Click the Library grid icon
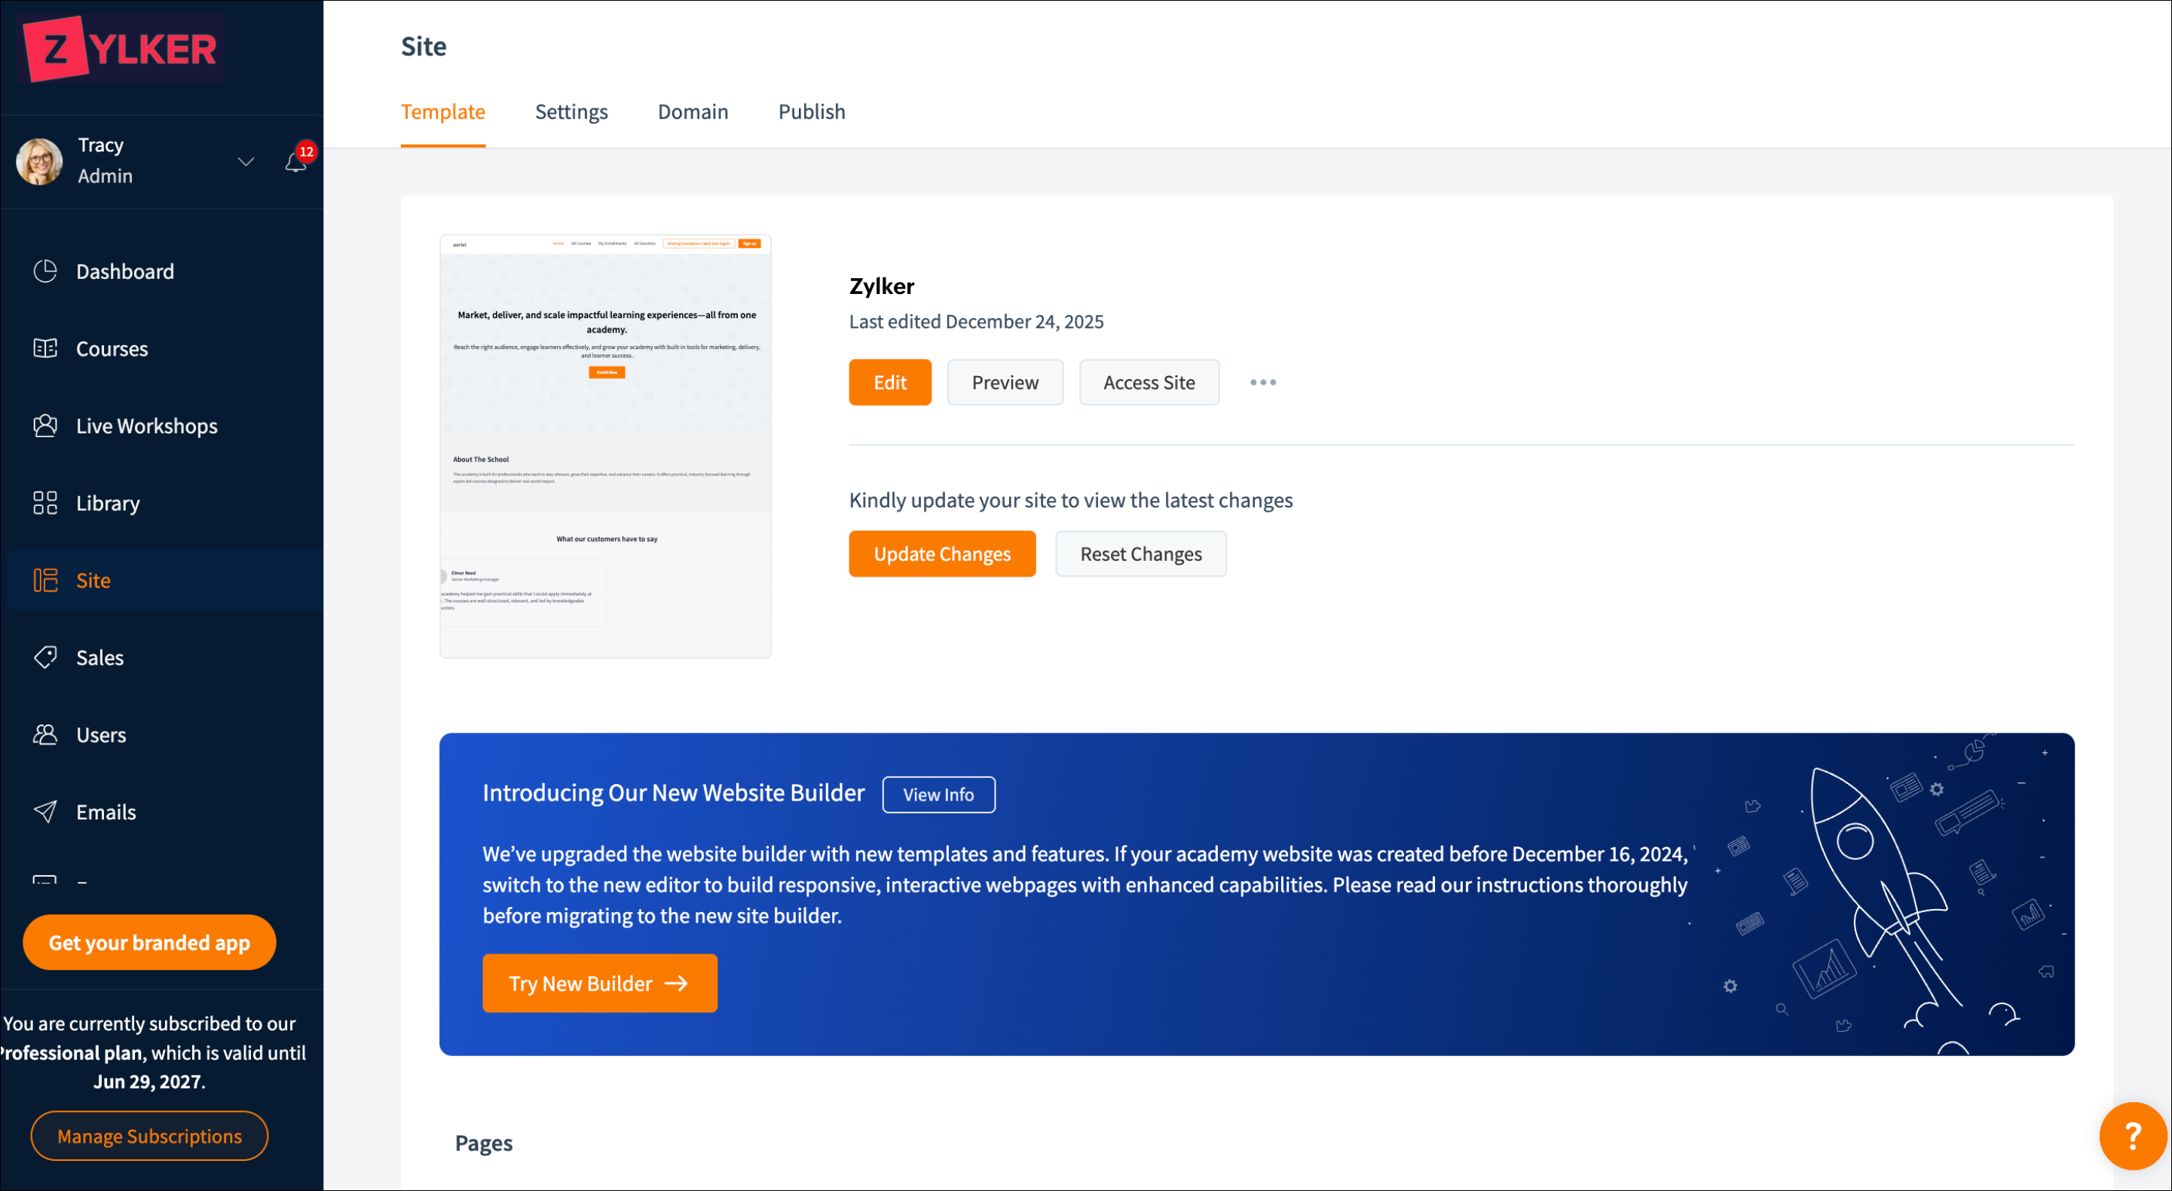This screenshot has height=1191, width=2172. tap(44, 503)
